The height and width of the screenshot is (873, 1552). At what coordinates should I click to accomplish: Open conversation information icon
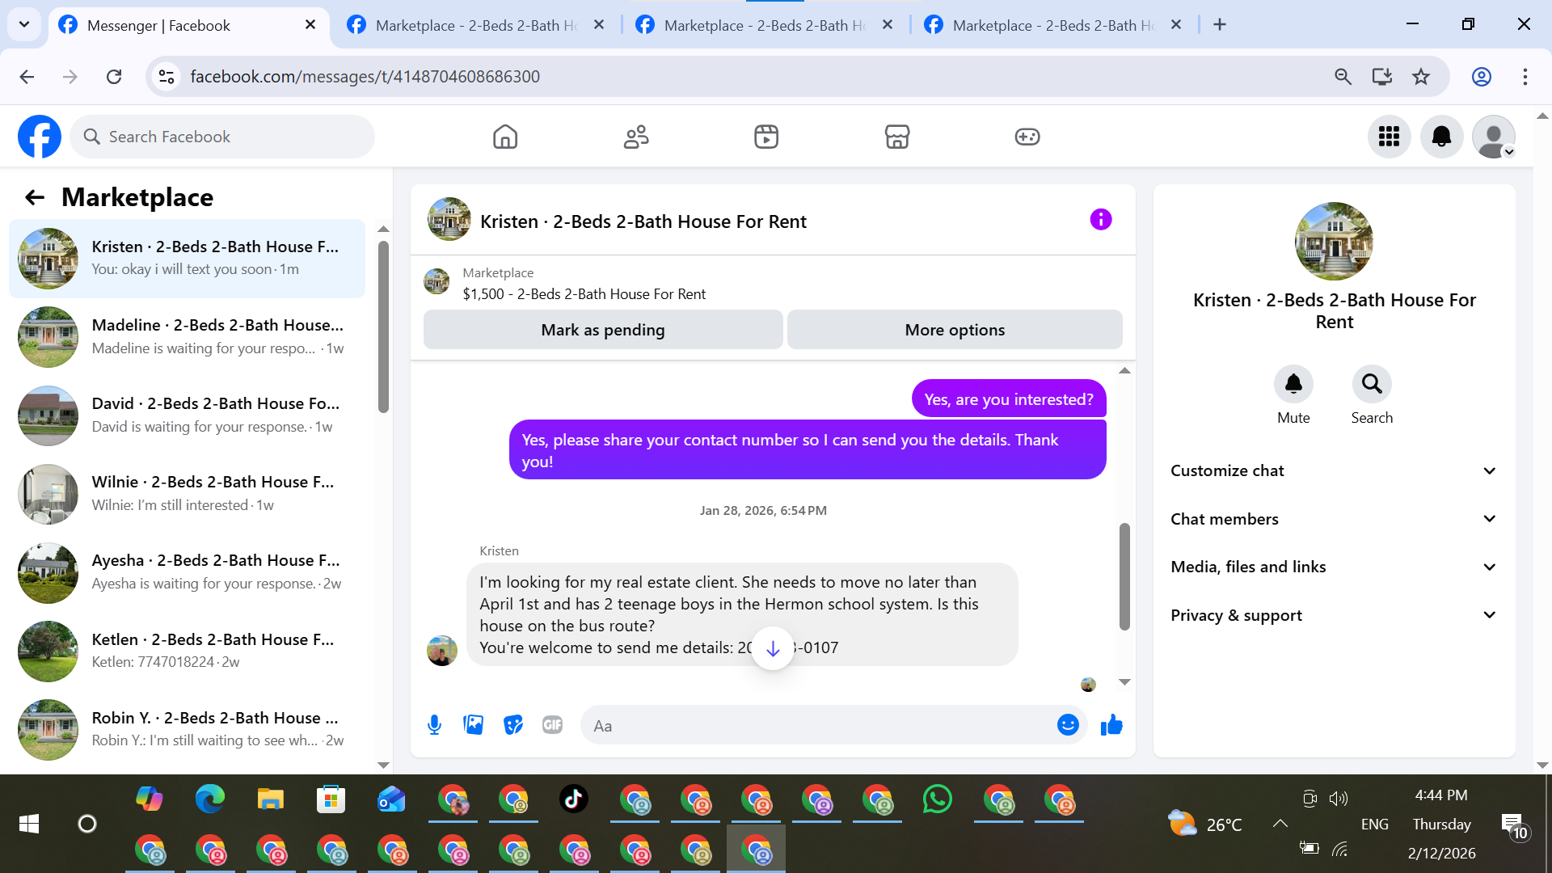click(1101, 219)
